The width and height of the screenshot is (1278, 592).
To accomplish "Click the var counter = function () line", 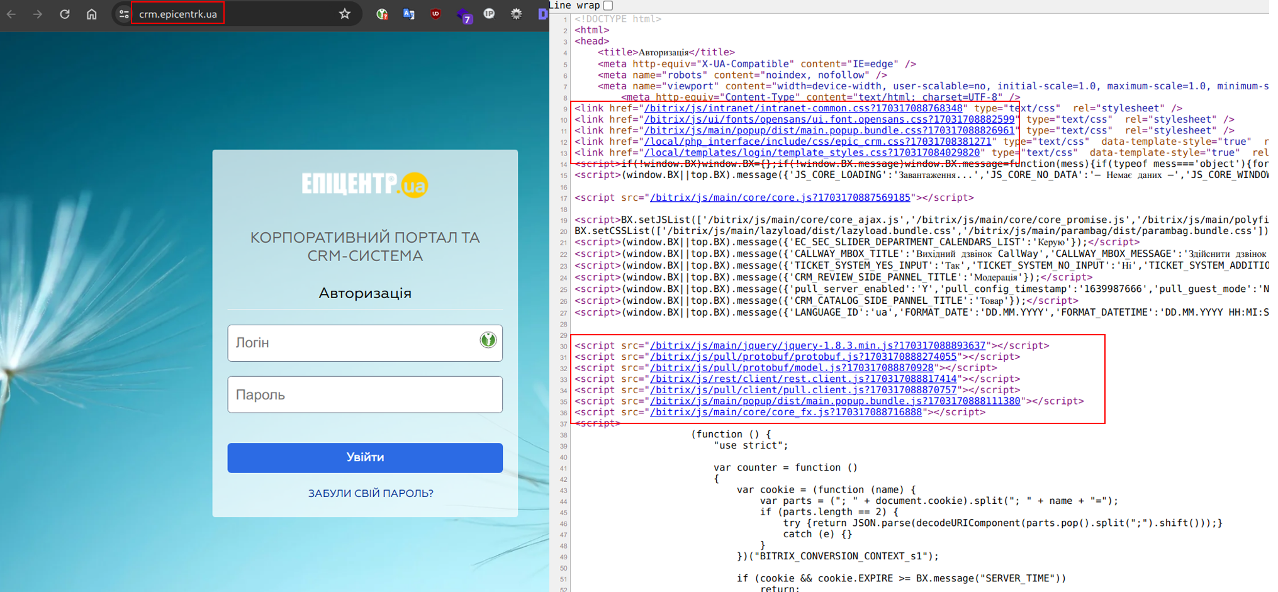I will (x=785, y=467).
